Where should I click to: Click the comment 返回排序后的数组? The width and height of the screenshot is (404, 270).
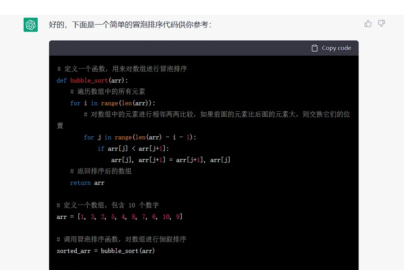101,171
